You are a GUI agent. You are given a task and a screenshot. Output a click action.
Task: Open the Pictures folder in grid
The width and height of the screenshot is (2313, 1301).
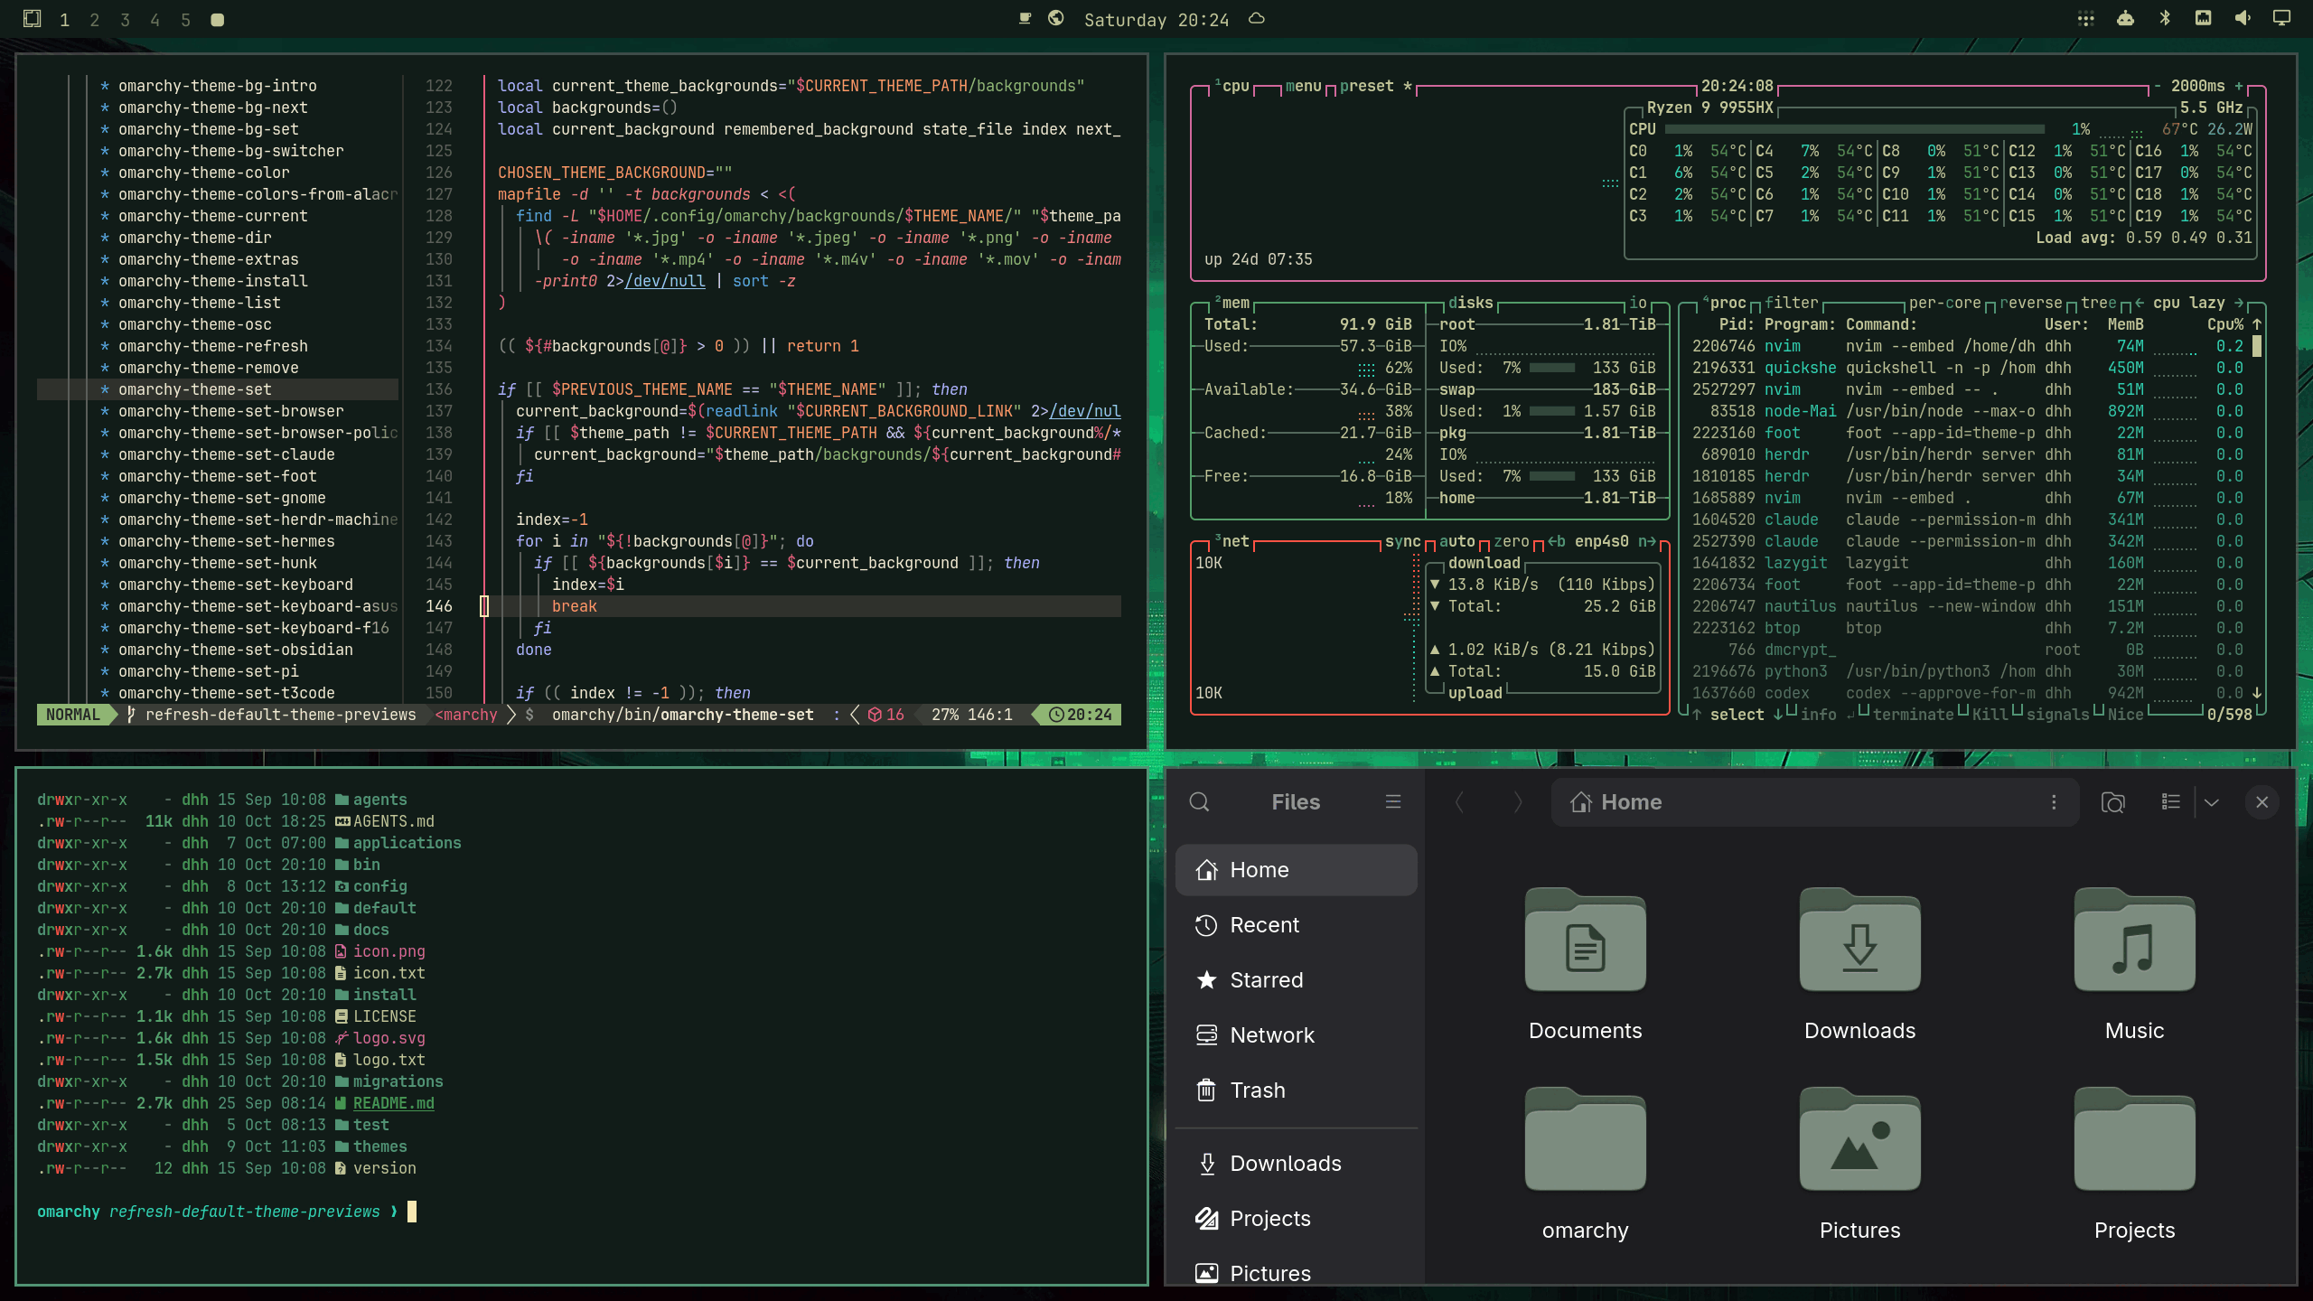(1859, 1138)
